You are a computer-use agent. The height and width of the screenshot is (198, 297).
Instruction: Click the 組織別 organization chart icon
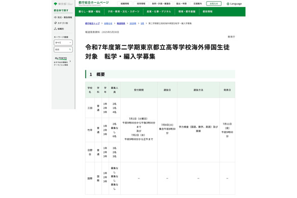(56, 28)
